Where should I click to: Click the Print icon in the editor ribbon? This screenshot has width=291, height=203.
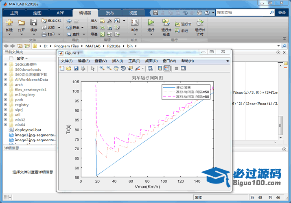pos(48,34)
